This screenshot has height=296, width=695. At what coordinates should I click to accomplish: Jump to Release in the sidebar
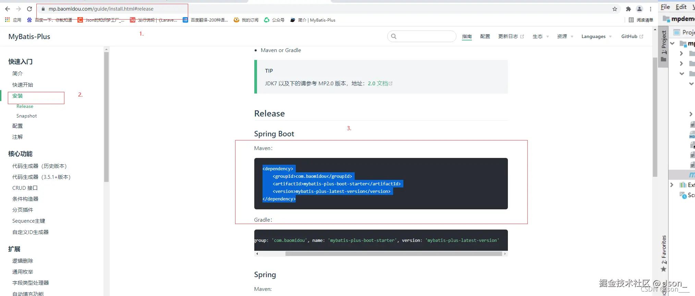click(x=25, y=107)
